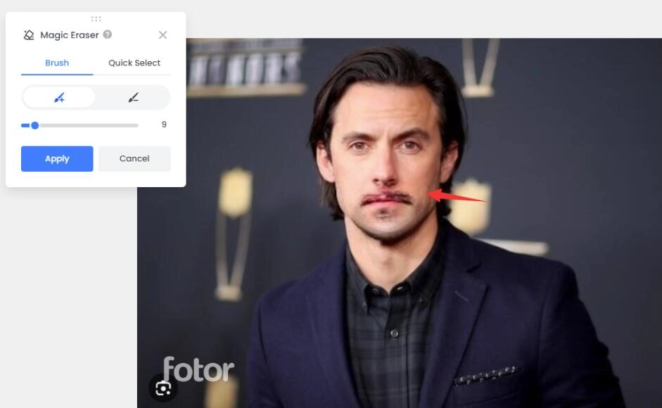Click the brush size slider handle

coord(35,125)
